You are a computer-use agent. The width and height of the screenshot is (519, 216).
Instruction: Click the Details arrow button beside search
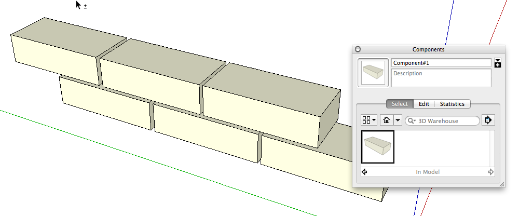point(488,120)
